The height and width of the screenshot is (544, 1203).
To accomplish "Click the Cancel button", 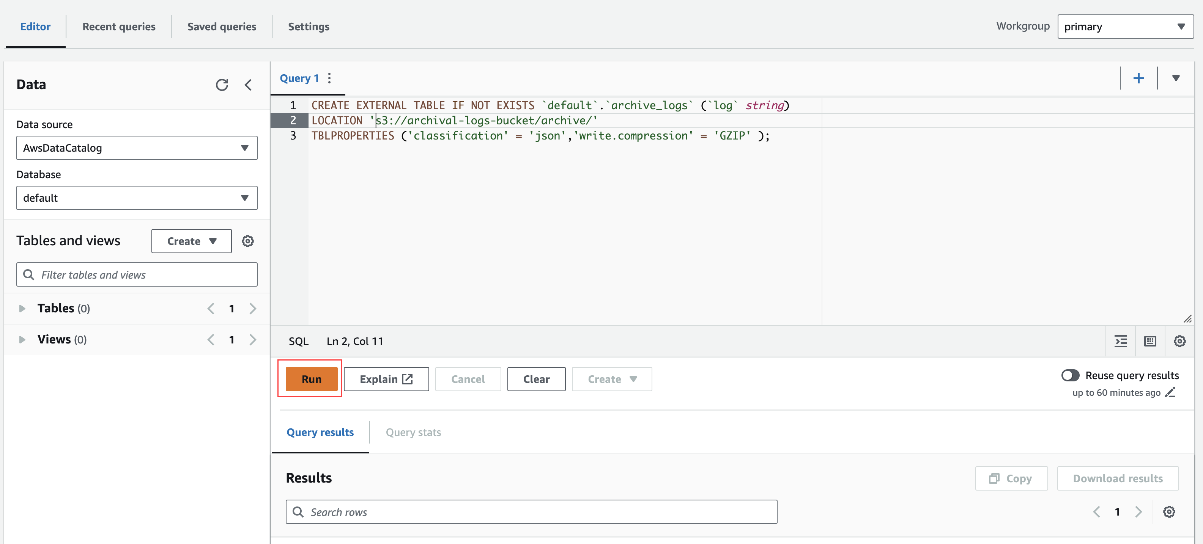I will [468, 379].
